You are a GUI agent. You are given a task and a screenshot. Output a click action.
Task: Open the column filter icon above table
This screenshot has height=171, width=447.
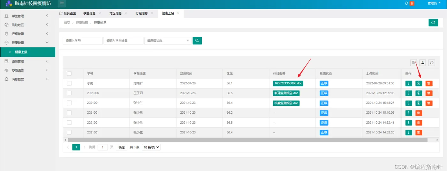click(414, 63)
